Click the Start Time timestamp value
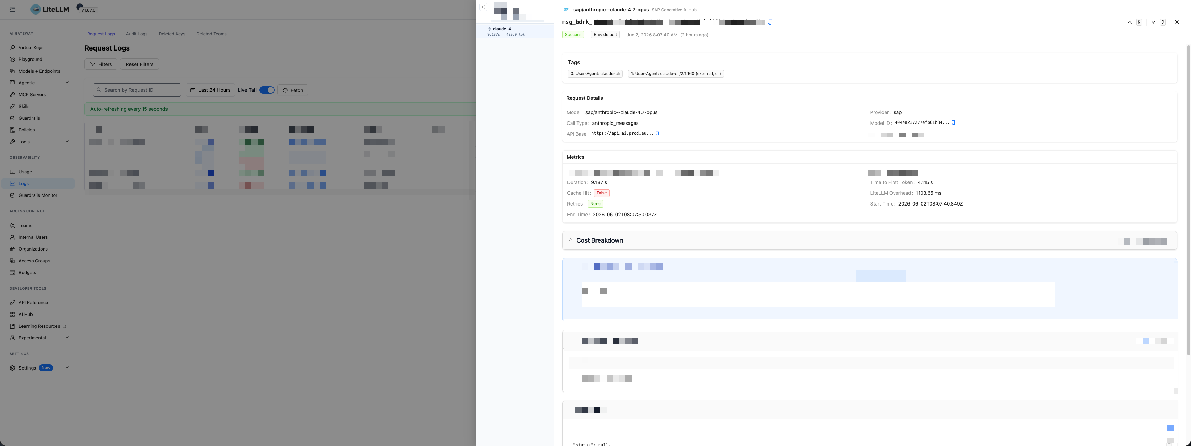Screen dimensions: 1191x446 931,204
